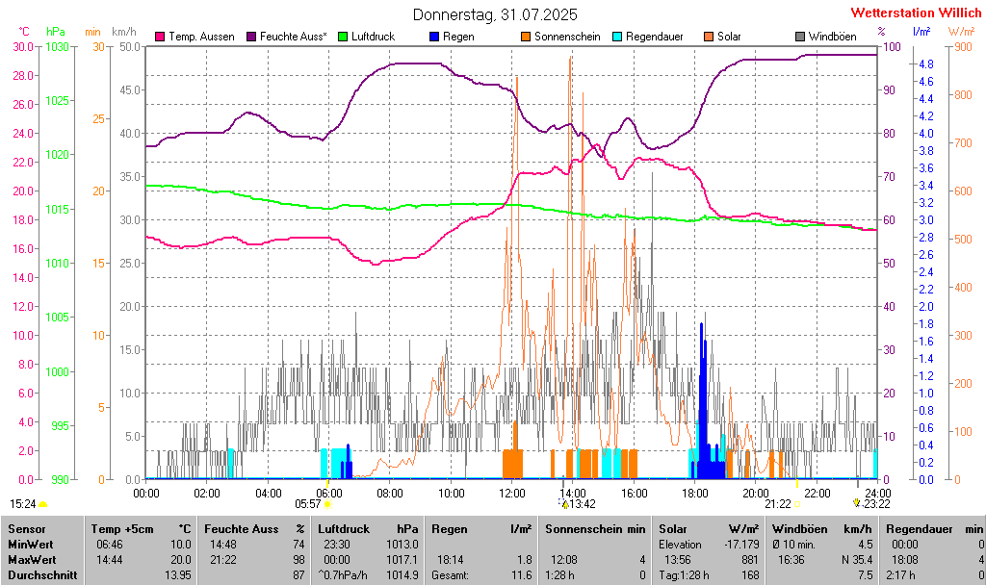Click the blue Regen legend swatch

(x=434, y=37)
